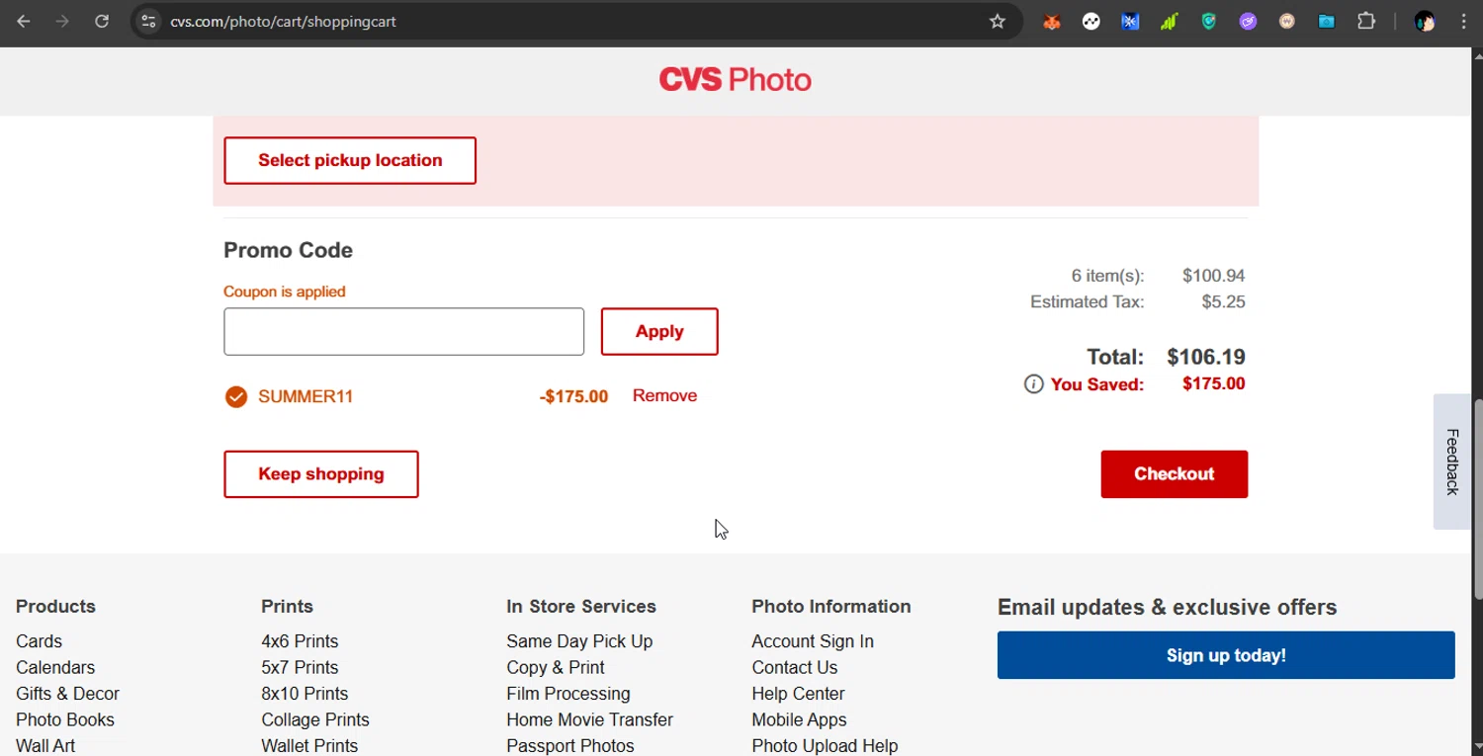1483x756 pixels.
Task: Proceed to Checkout
Action: tap(1175, 474)
